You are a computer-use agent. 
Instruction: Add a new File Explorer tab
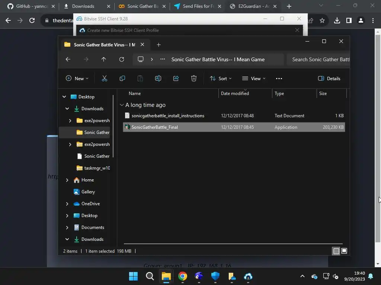coord(159,45)
